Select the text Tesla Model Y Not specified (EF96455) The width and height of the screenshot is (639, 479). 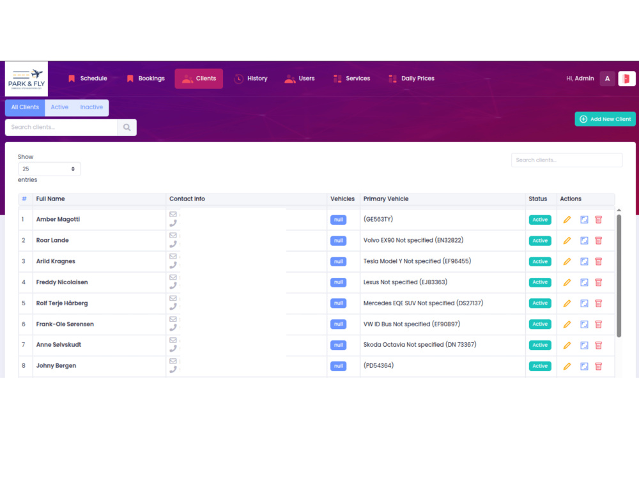[417, 261]
